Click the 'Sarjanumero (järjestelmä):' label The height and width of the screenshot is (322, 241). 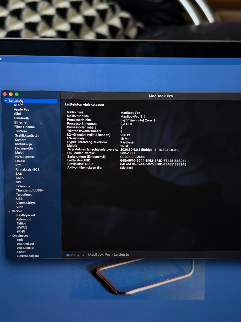click(87, 157)
